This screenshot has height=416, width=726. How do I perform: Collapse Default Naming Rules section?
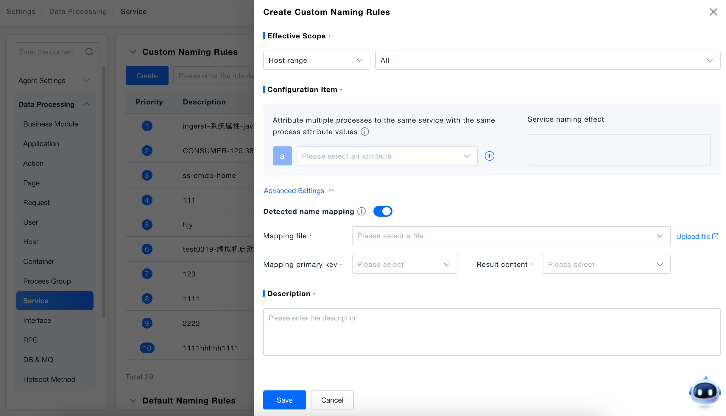click(133, 401)
